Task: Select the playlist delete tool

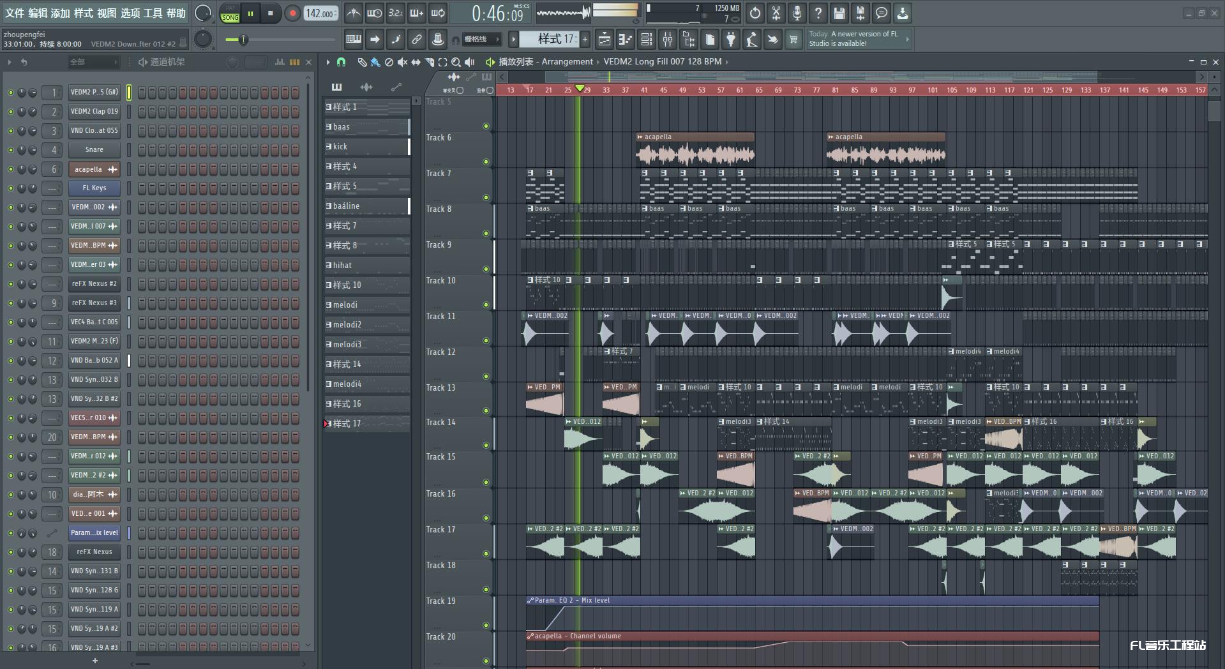Action: (389, 62)
